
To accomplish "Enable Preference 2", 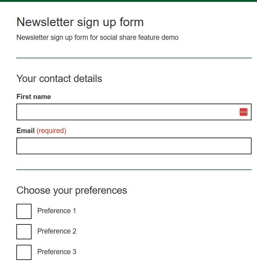I will [24, 231].
